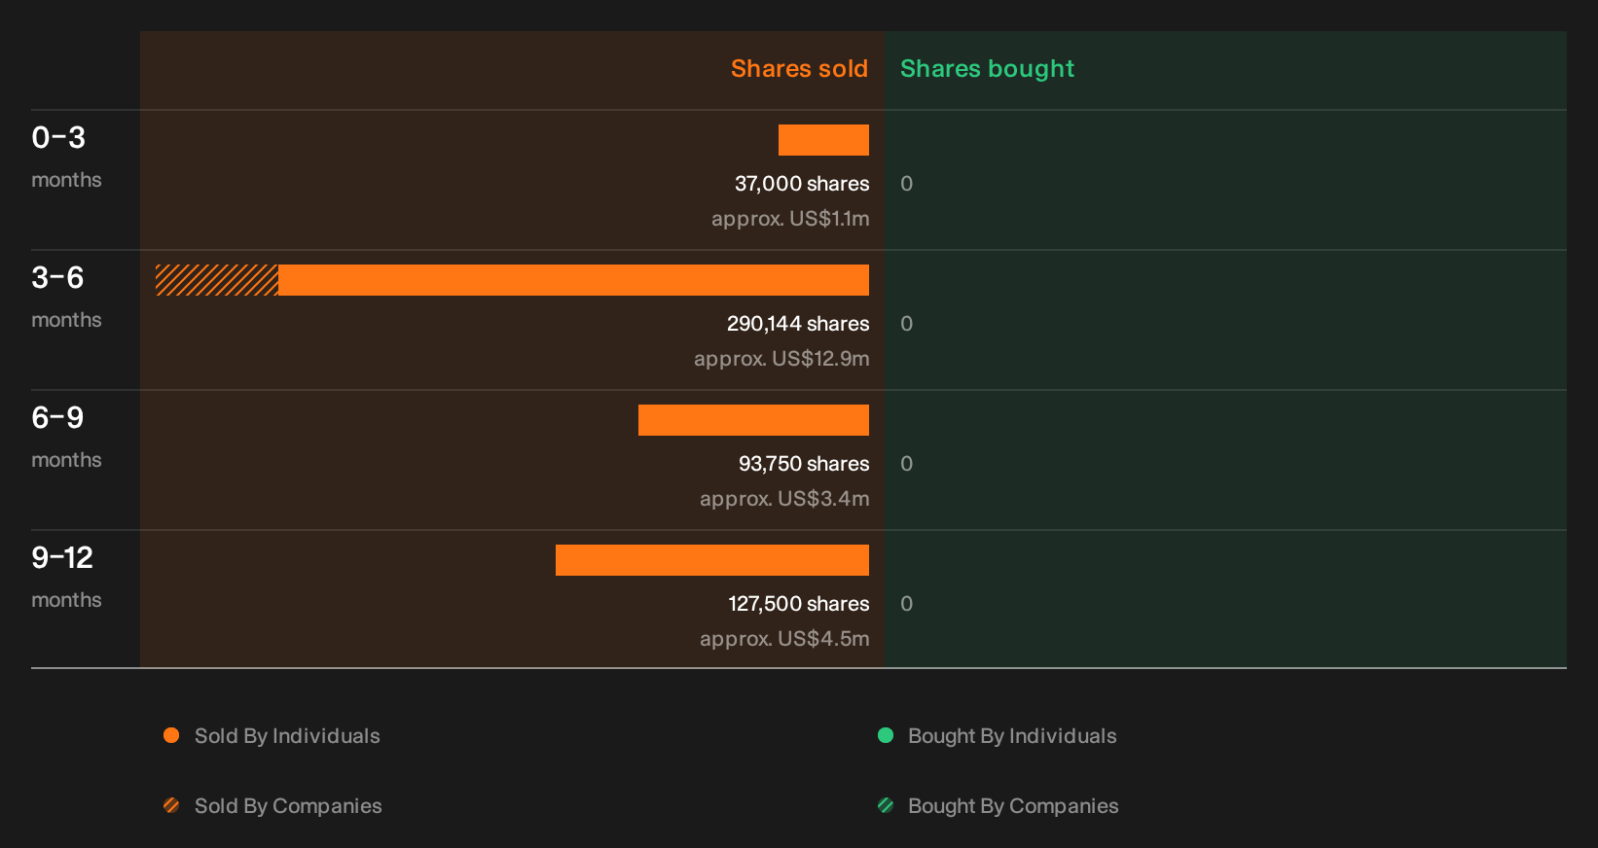Select the Bought By Companies legend label

click(1013, 806)
